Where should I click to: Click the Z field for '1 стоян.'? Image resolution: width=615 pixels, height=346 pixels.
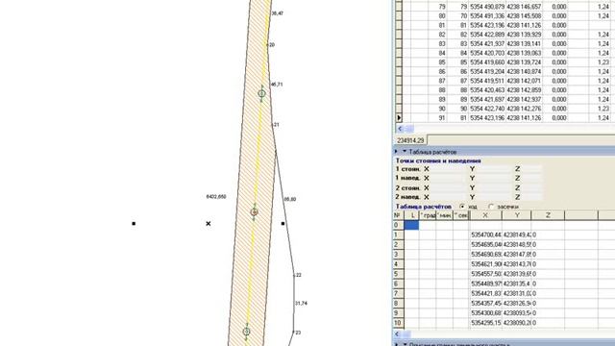[531, 169]
